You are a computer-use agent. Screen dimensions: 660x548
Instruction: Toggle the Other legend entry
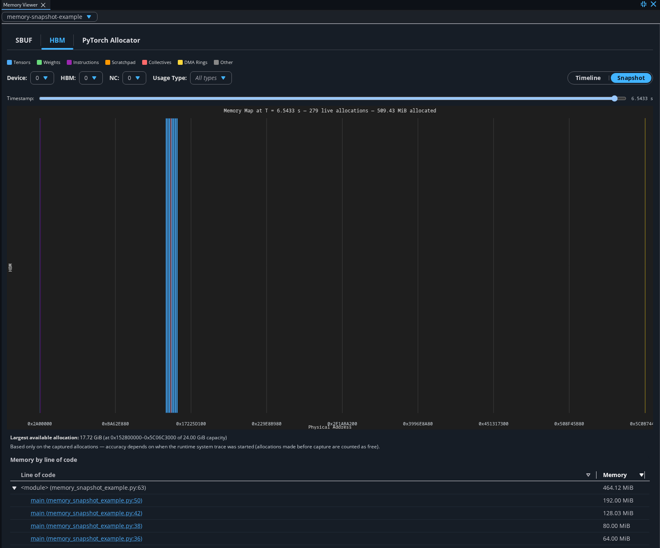point(223,62)
